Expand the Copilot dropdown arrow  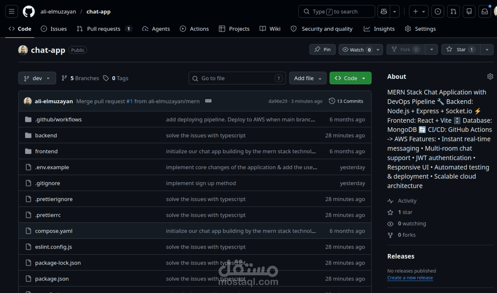(x=395, y=11)
